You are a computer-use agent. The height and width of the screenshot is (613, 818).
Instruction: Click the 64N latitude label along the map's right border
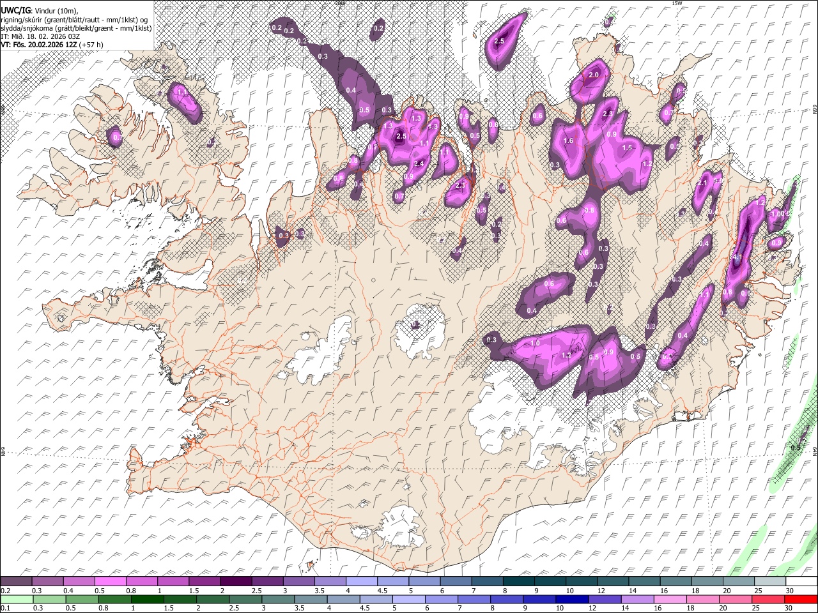point(815,450)
